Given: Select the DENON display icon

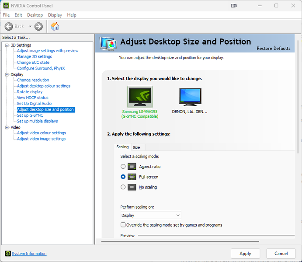Looking at the screenshot, I should click(190, 97).
